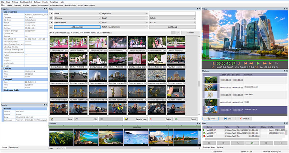This screenshot has height=153, width=289.
Task: Open the 'Begin with' operator dropdown
Action: coord(124,13)
